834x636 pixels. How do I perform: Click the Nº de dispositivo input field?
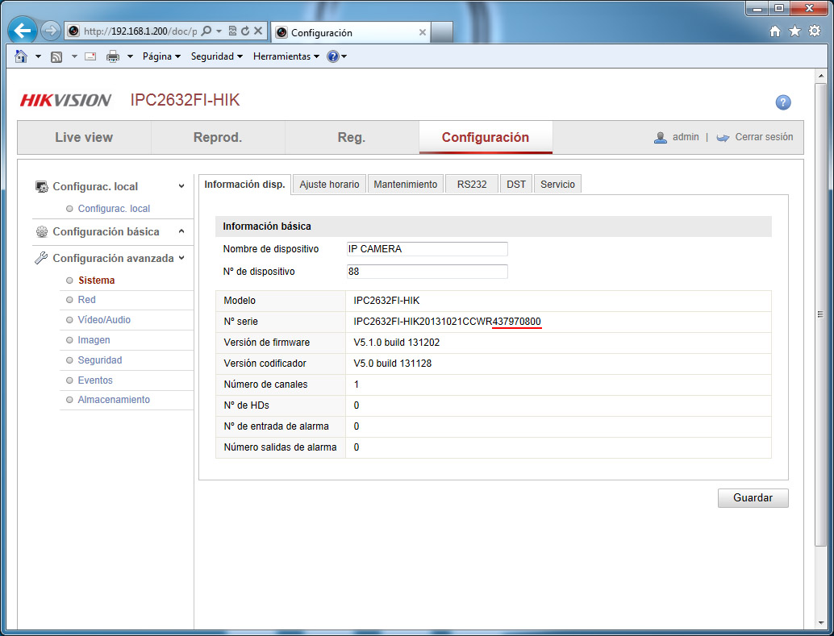pyautogui.click(x=427, y=271)
